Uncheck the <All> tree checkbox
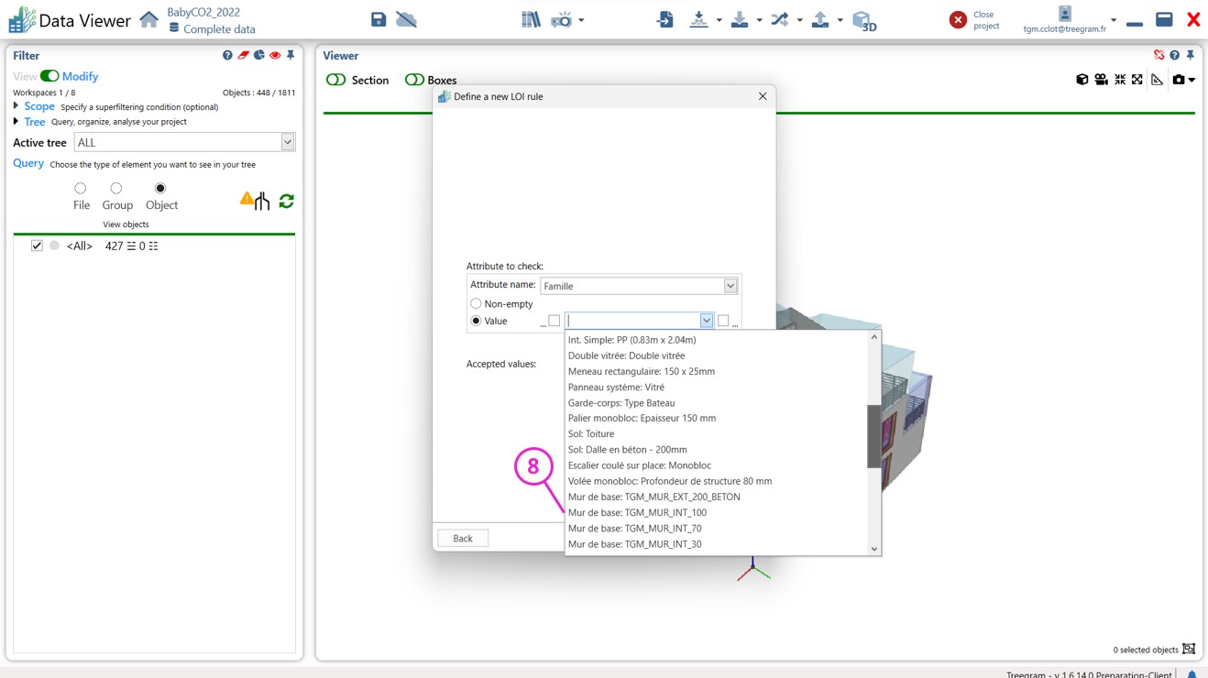Image resolution: width=1208 pixels, height=678 pixels. [37, 246]
